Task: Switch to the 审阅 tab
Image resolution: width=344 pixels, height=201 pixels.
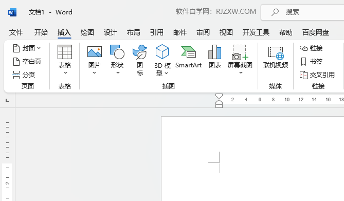Action: click(203, 32)
